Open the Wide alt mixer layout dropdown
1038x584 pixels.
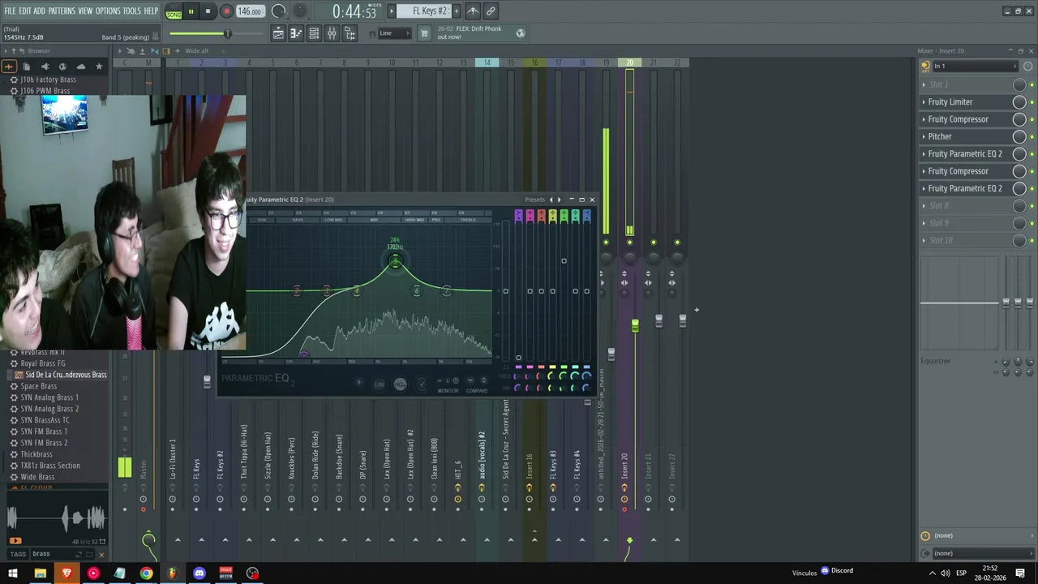[197, 51]
